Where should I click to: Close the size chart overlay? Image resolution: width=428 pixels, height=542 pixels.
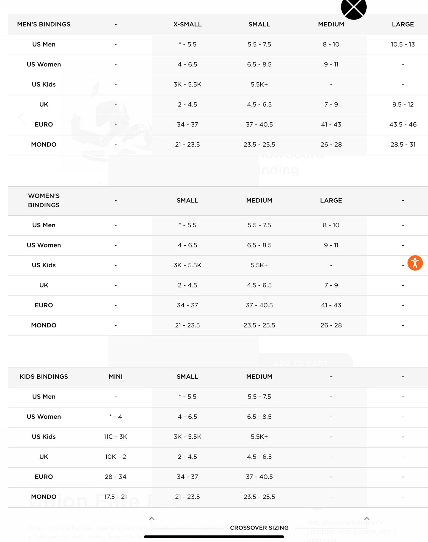[354, 8]
